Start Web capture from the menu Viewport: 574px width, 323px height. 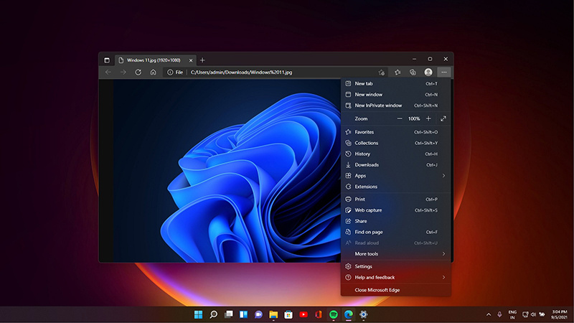(x=396, y=210)
